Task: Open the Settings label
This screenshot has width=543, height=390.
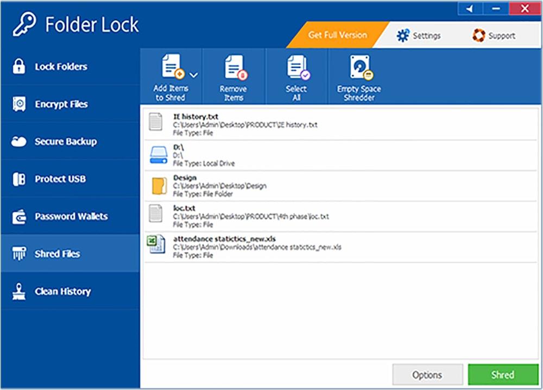Action: coord(427,36)
